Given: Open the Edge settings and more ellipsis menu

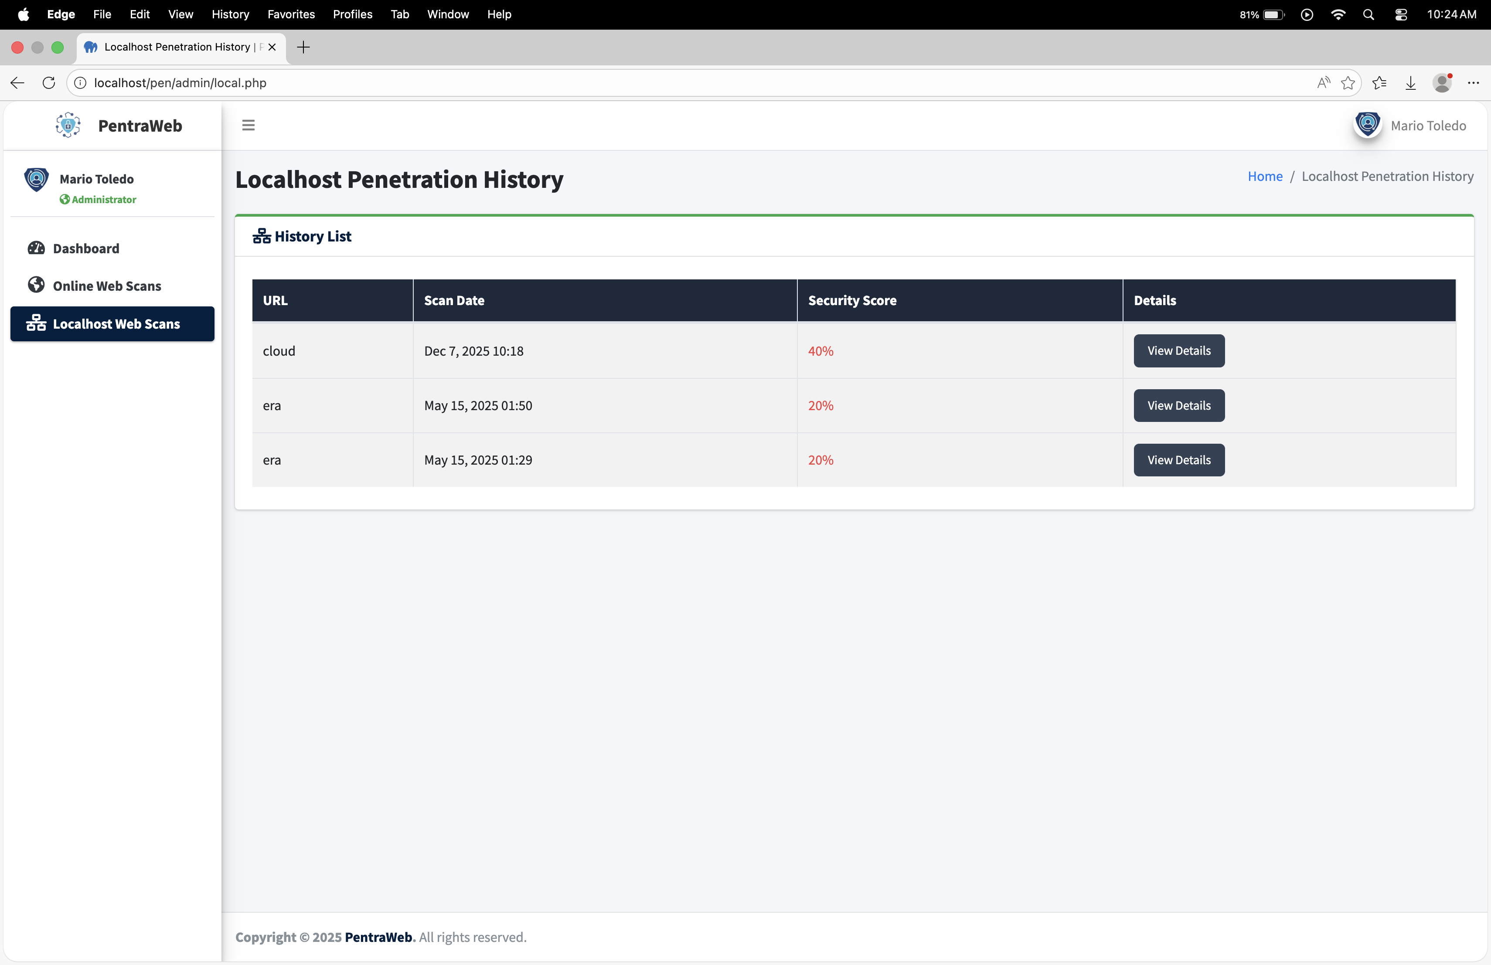Looking at the screenshot, I should [x=1473, y=83].
